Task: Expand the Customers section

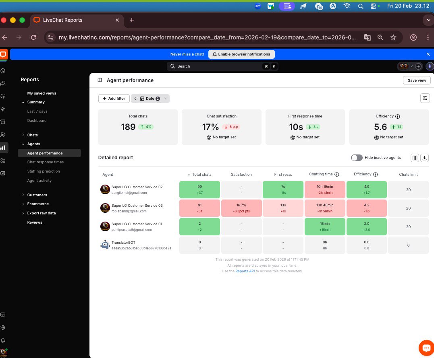Action: pos(23,195)
